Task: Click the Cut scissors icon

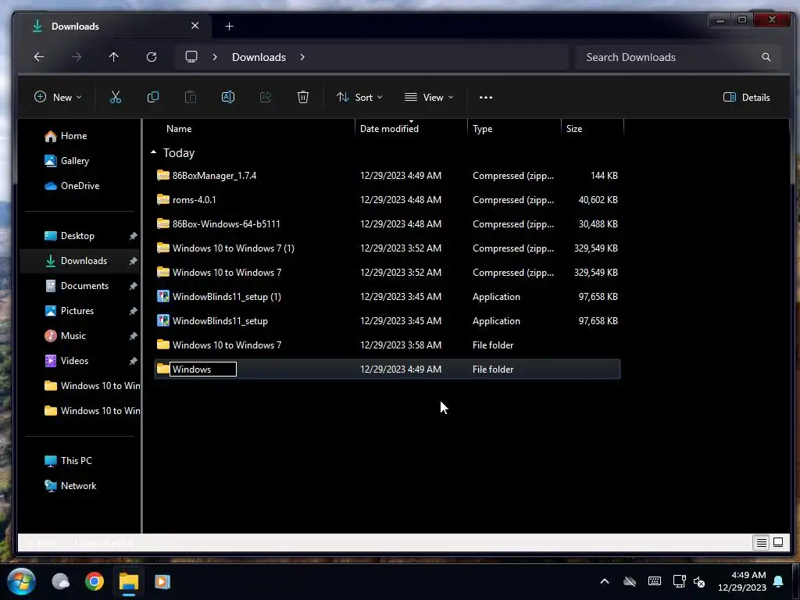Action: 116,97
